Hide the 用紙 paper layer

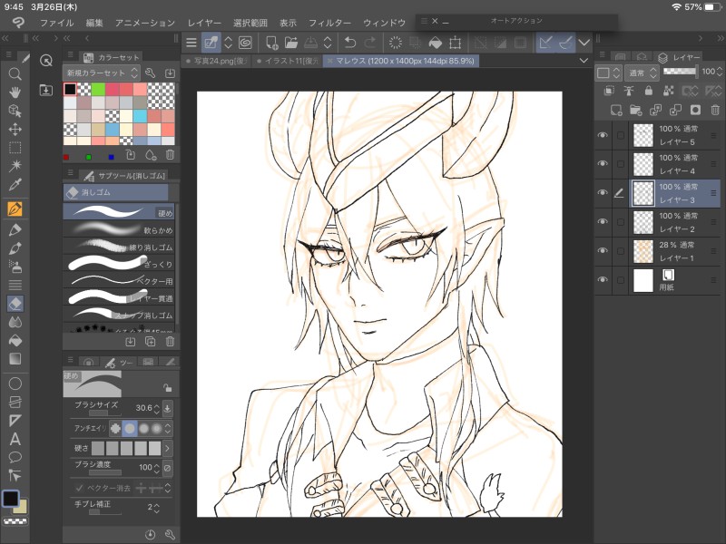point(603,280)
